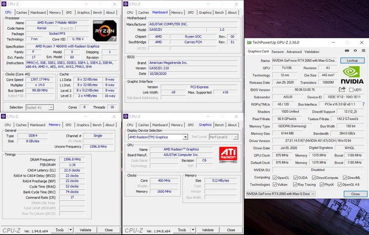
Task: Click the Channel # Single value
Action: pyautogui.click(x=98, y=136)
